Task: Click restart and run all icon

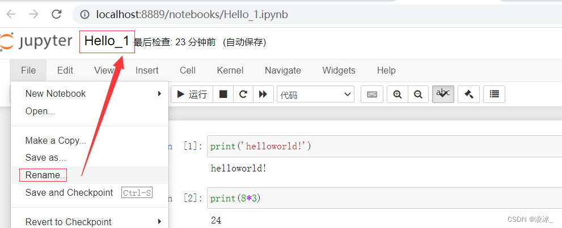Action: [x=263, y=94]
